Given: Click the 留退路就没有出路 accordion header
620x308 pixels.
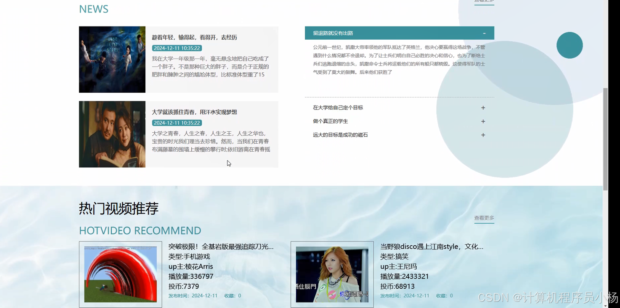Looking at the screenshot, I should (x=399, y=33).
